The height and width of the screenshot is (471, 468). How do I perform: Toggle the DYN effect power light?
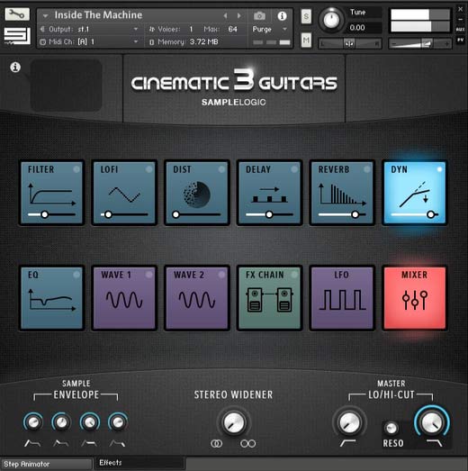pyautogui.click(x=439, y=169)
